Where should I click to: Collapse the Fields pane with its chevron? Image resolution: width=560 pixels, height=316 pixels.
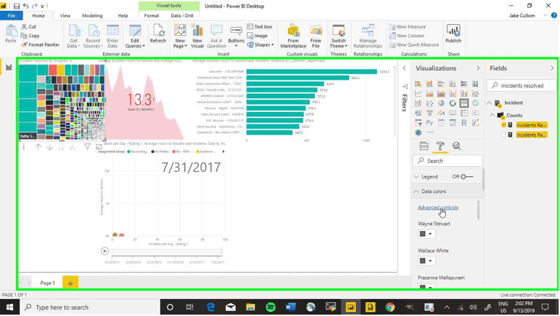click(x=552, y=68)
